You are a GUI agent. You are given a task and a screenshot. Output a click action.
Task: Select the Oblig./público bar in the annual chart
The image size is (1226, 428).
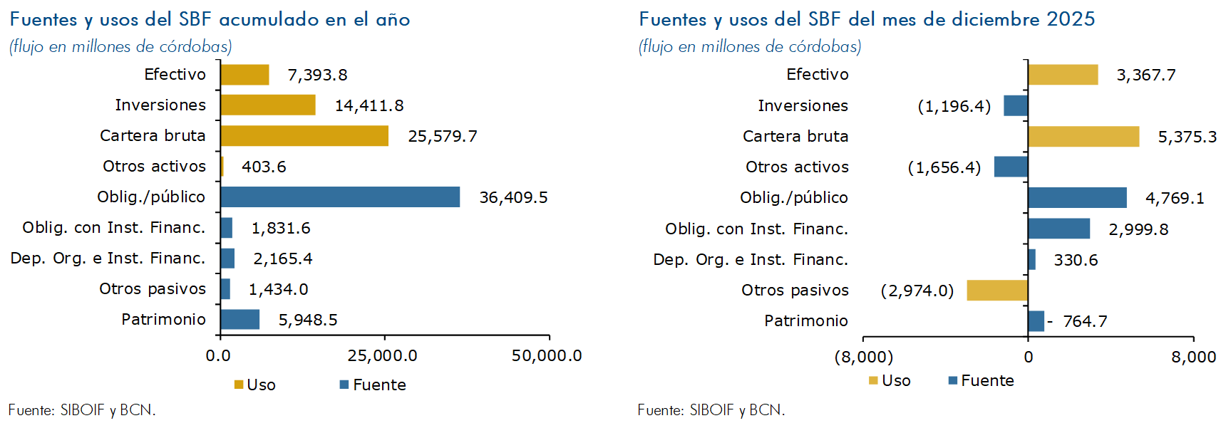[x=340, y=197]
